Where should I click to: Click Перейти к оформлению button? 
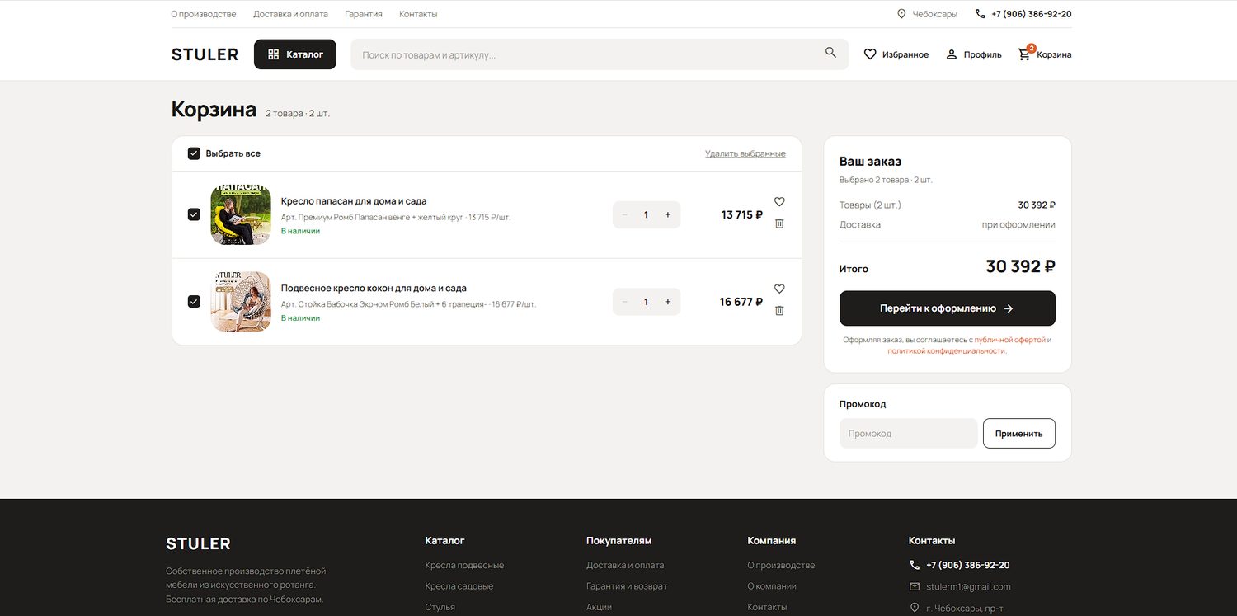[948, 308]
